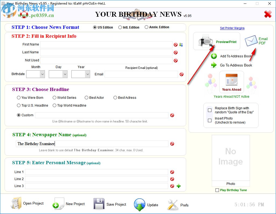The image size is (276, 214).
Task: Save the project using the diskette icon
Action: pos(98,204)
